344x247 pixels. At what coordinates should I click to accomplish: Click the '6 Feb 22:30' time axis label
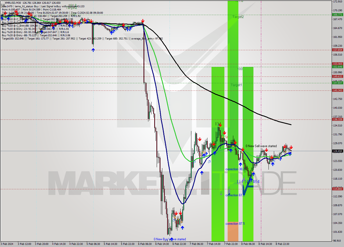pos(179,244)
